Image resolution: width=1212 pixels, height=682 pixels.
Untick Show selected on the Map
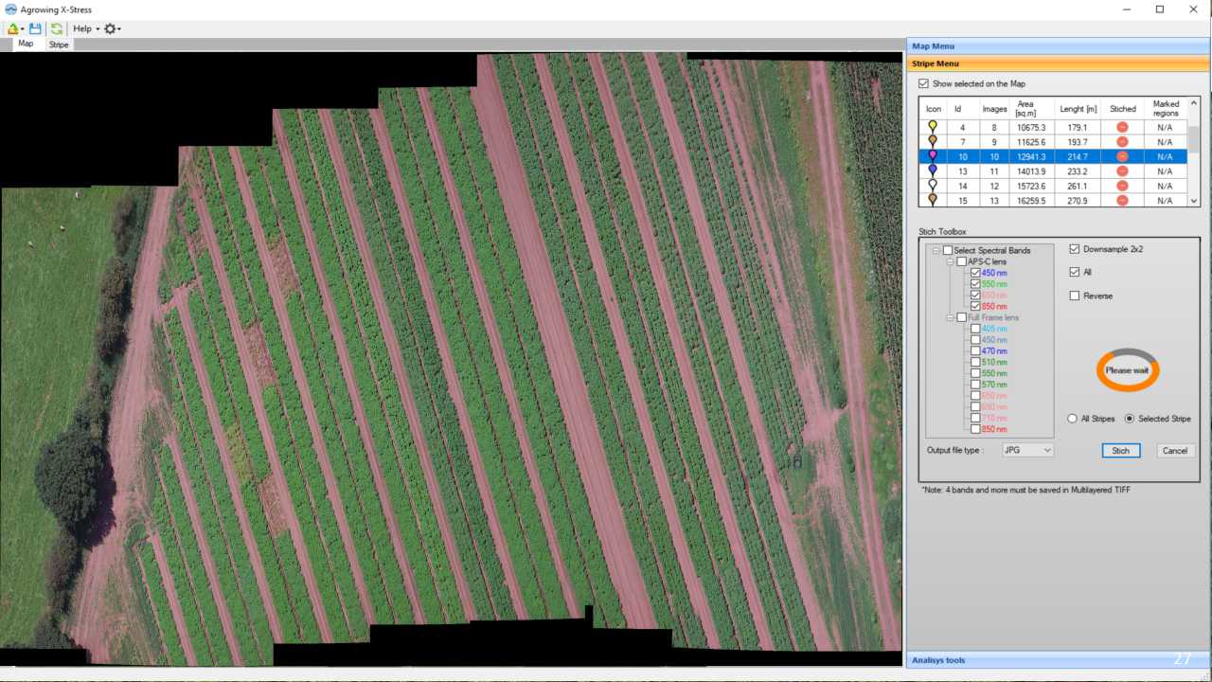point(923,84)
